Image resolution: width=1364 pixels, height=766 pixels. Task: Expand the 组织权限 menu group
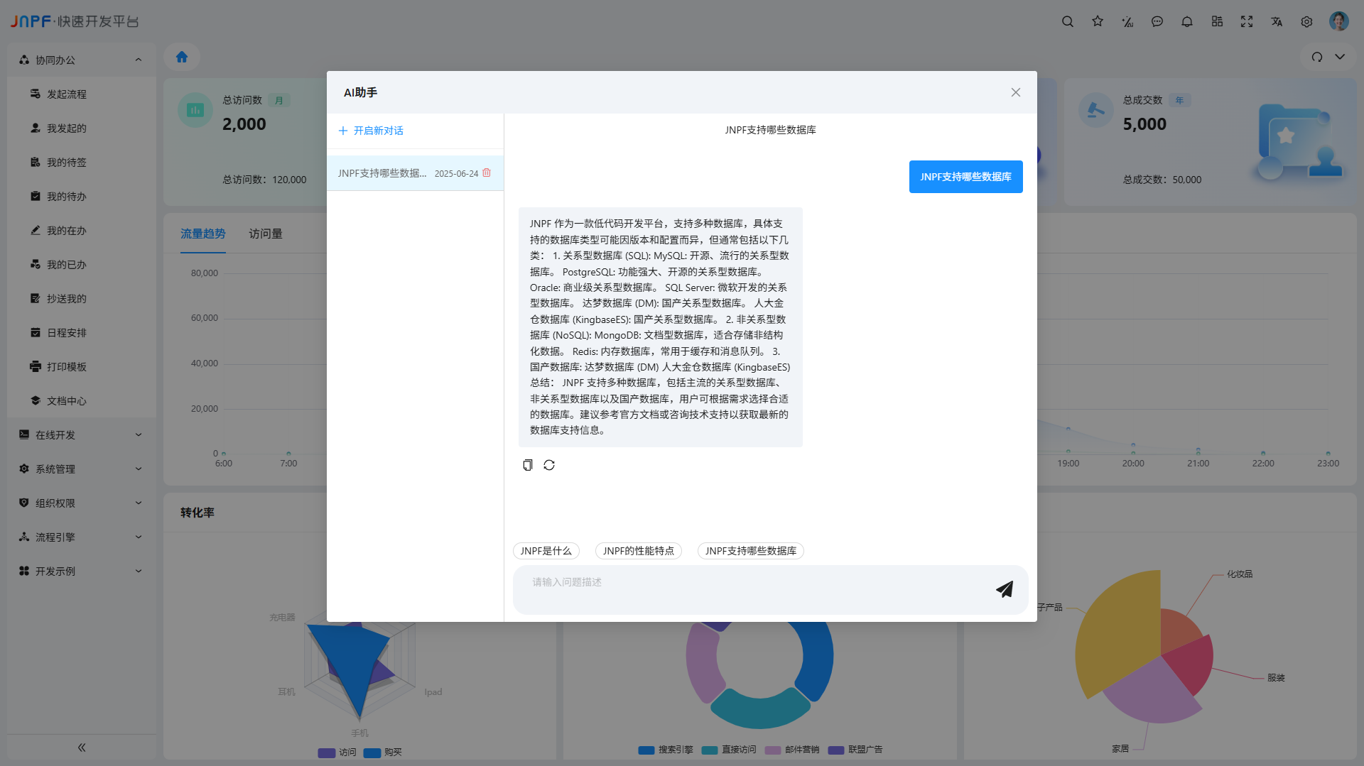tap(82, 503)
